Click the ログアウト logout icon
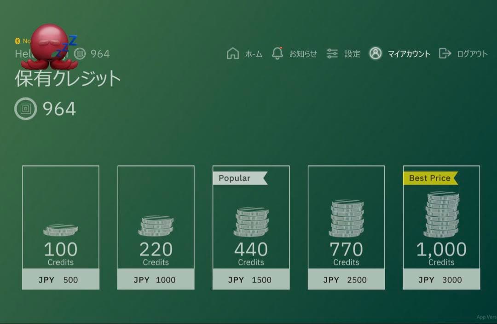 point(445,54)
